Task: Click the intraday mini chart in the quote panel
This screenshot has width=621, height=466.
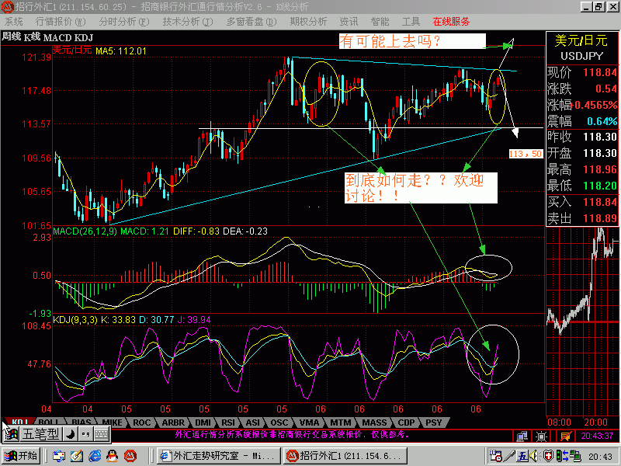Action: point(581,321)
